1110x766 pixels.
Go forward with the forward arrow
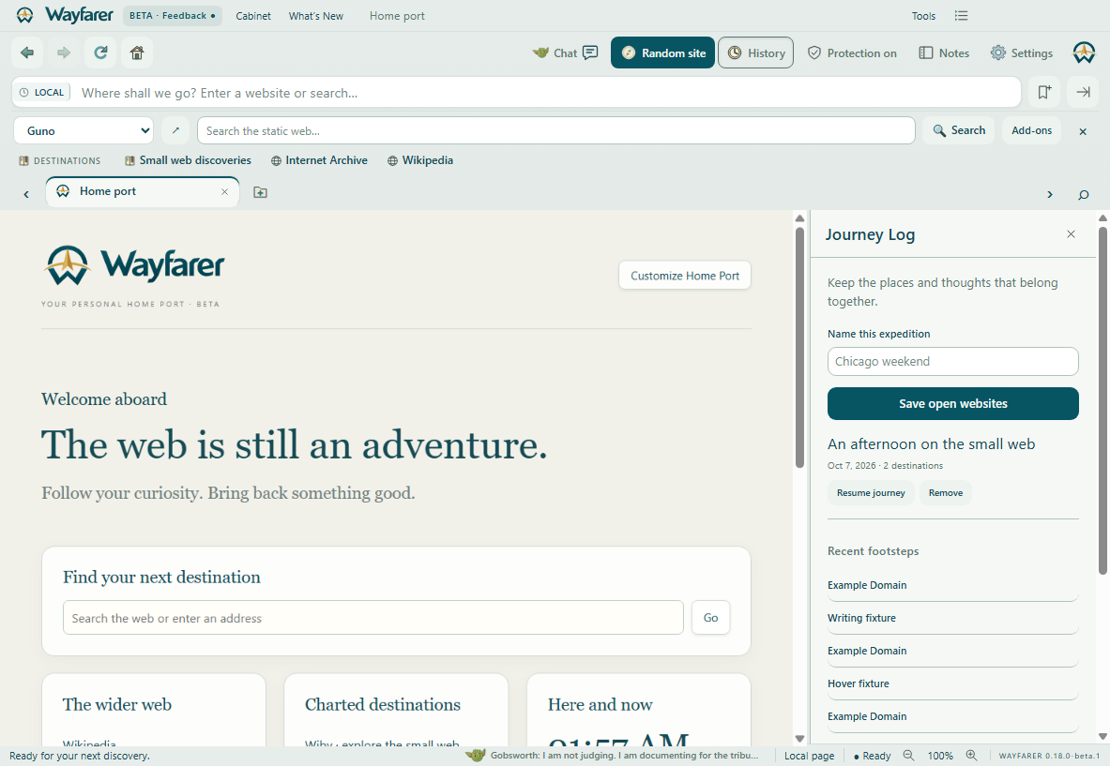click(64, 53)
